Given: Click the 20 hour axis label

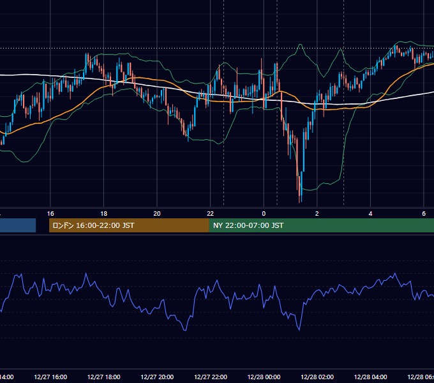Looking at the screenshot, I should click(157, 214).
